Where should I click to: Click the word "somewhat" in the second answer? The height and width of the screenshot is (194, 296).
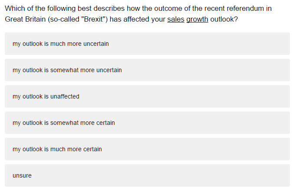tap(64, 70)
